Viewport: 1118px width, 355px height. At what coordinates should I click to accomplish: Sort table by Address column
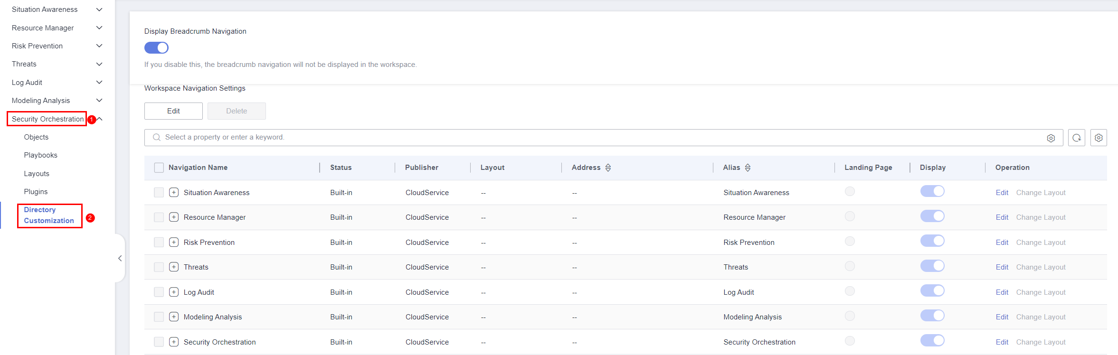608,168
